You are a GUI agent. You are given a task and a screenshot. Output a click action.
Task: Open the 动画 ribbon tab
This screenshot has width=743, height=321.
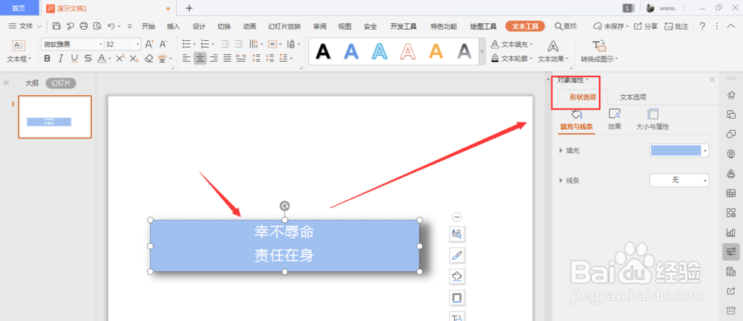pos(250,26)
